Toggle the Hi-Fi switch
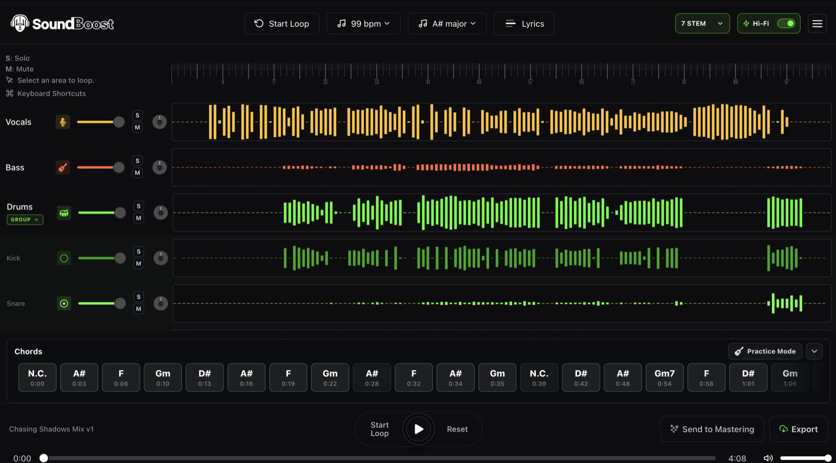The width and height of the screenshot is (836, 463). pos(786,24)
